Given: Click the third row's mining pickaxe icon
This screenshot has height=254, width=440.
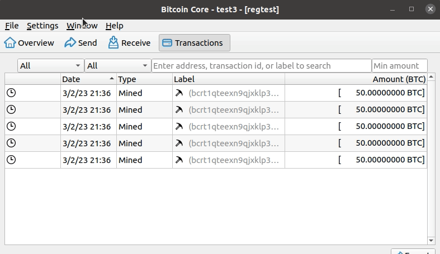Looking at the screenshot, I should (x=179, y=126).
